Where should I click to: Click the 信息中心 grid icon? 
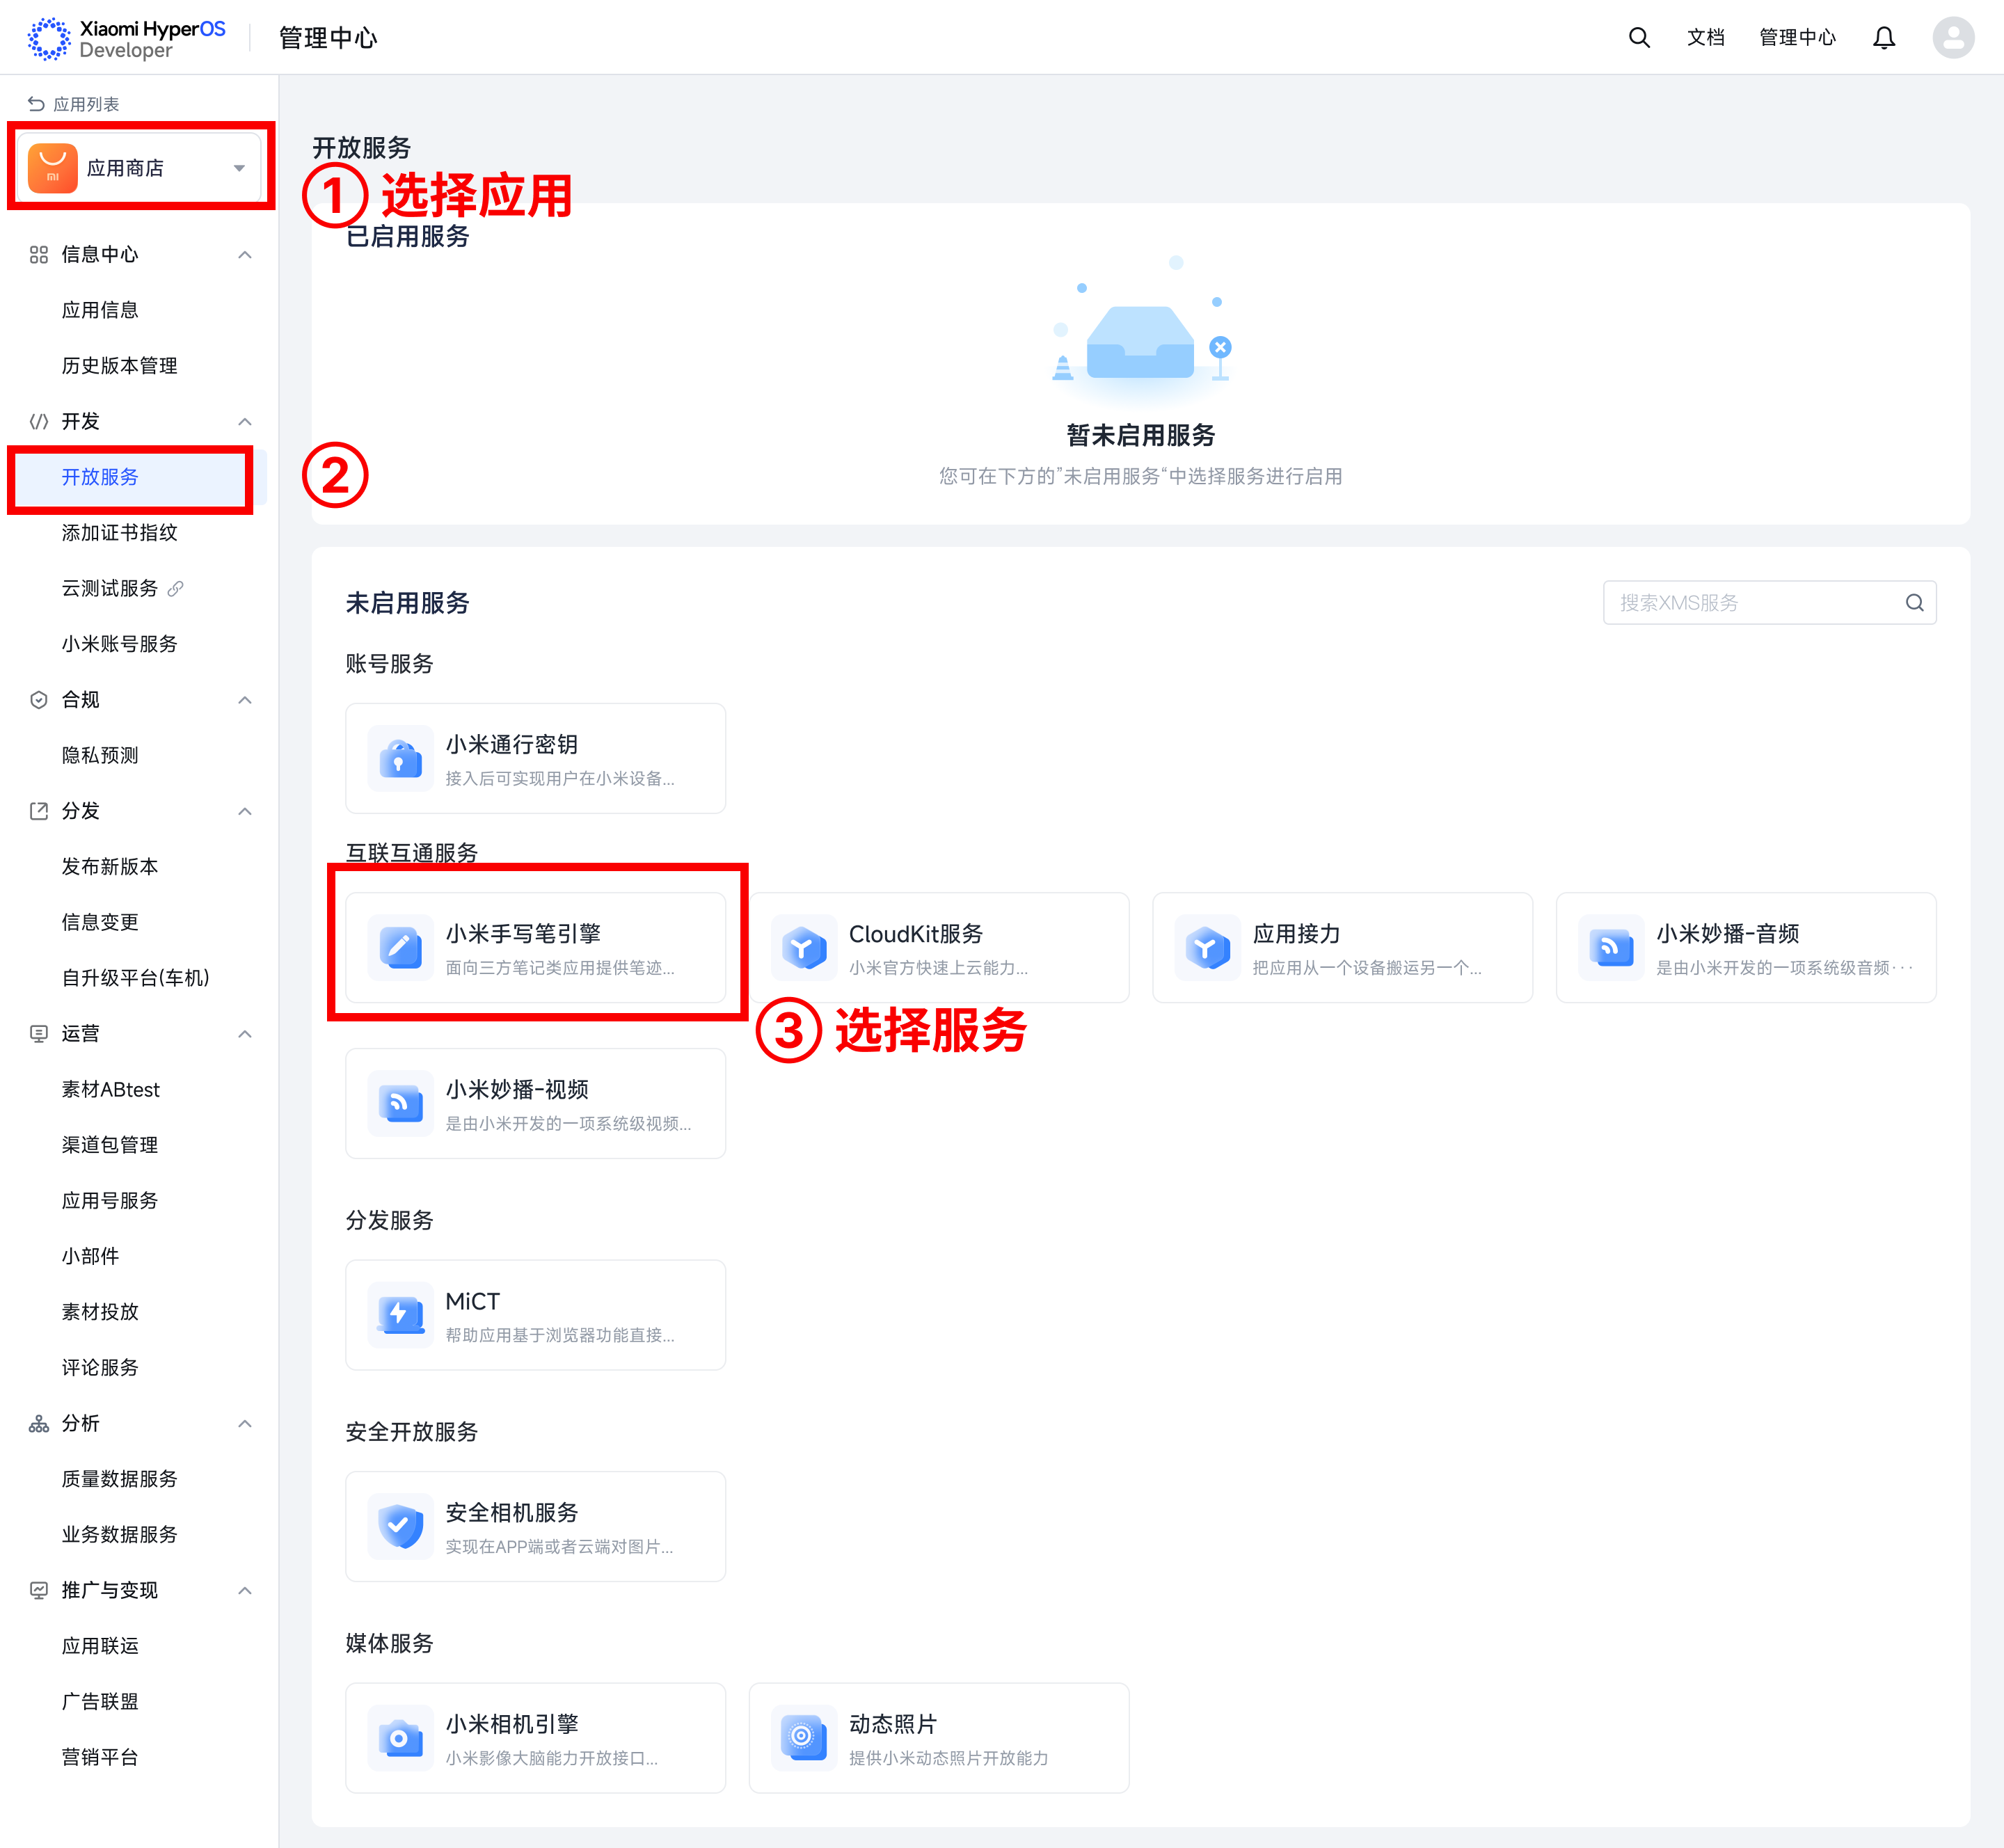click(x=39, y=254)
